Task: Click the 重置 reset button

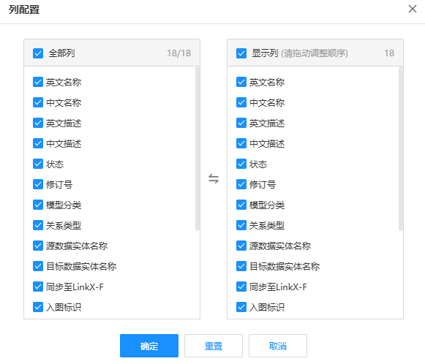Action: [214, 346]
